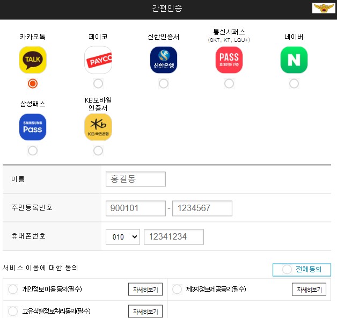Screen dimensions: 337x318
Task: Open the 010 phone prefix dropdown
Action: (123, 237)
